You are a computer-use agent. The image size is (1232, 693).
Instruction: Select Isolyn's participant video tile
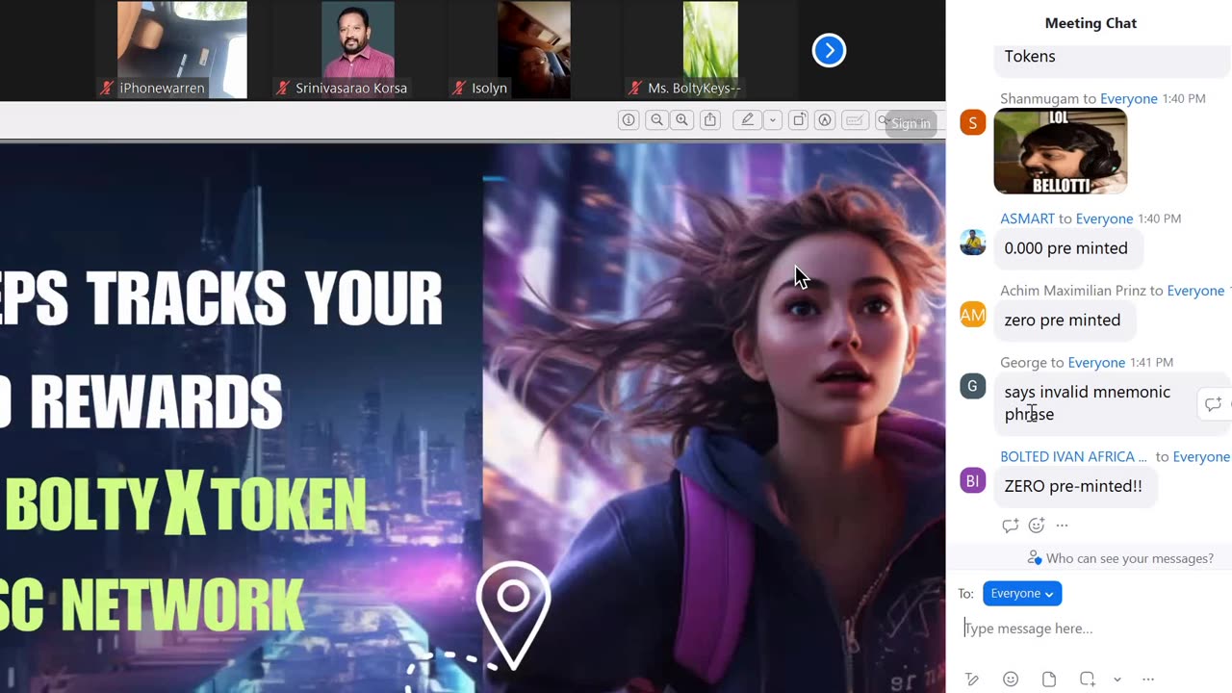pyautogui.click(x=533, y=50)
